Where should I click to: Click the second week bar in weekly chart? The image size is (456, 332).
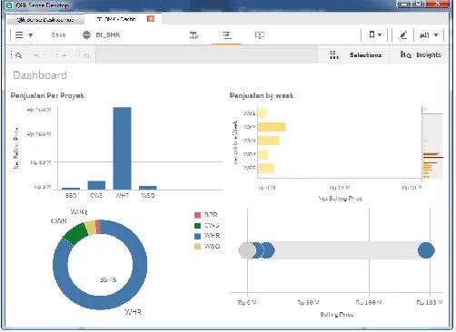click(272, 127)
